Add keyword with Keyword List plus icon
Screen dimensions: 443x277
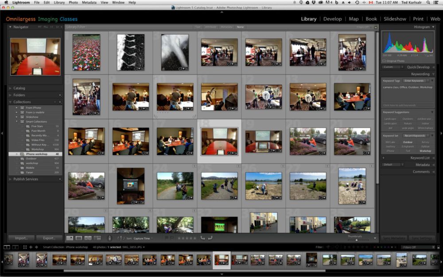pos(383,158)
